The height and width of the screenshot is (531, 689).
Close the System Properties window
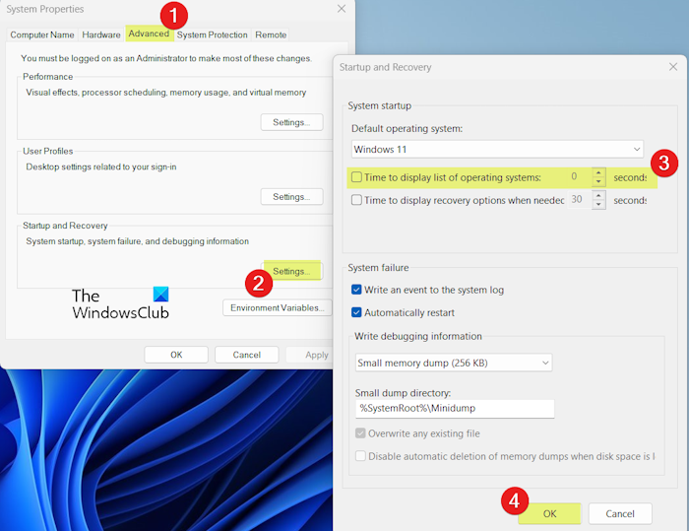(342, 9)
